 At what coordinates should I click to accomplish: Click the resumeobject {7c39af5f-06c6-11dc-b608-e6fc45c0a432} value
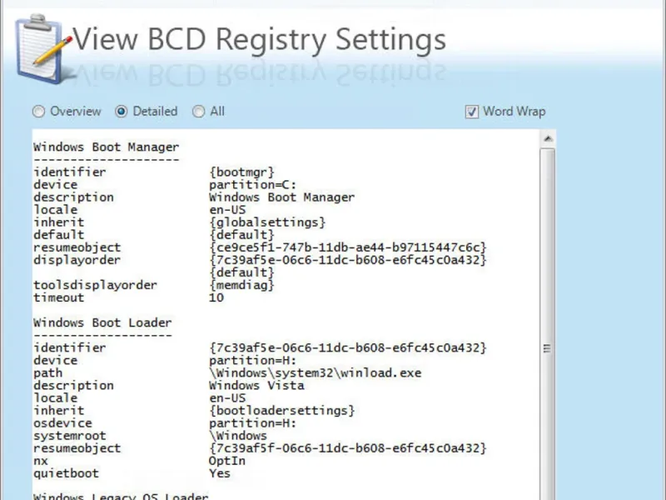click(x=347, y=448)
